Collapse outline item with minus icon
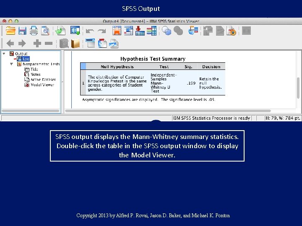This screenshot has height=226, width=302. point(49,44)
